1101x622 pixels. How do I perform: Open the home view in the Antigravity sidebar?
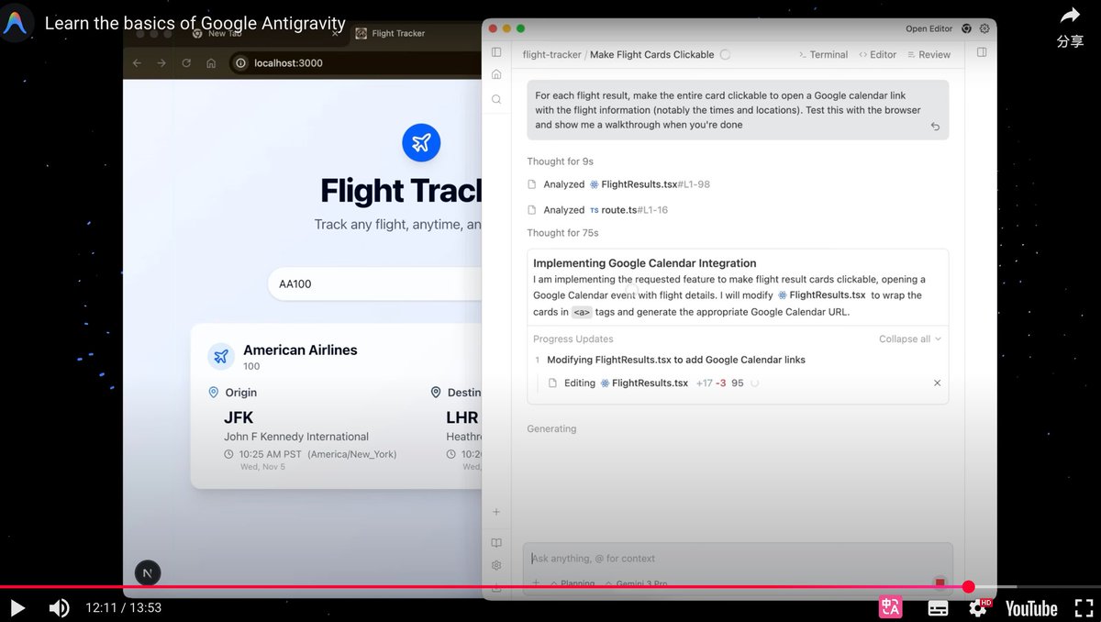point(496,74)
